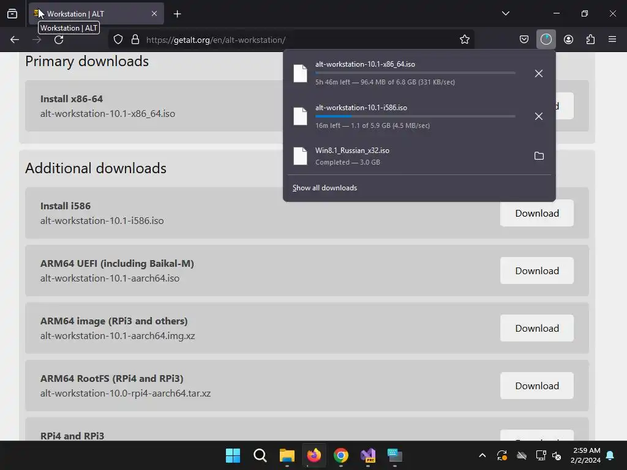Click alt-workstation-10.1-aarch64.img.xz filename
The height and width of the screenshot is (470, 627).
click(118, 336)
